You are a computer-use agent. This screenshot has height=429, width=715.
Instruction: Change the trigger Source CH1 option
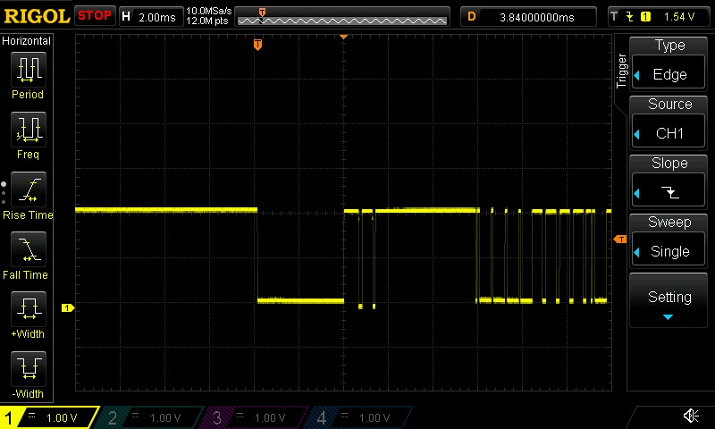tap(669, 122)
